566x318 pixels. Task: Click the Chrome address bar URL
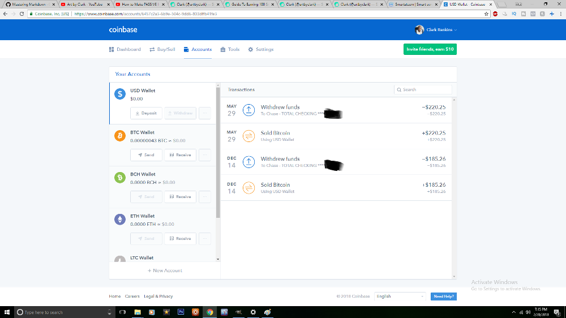click(145, 14)
